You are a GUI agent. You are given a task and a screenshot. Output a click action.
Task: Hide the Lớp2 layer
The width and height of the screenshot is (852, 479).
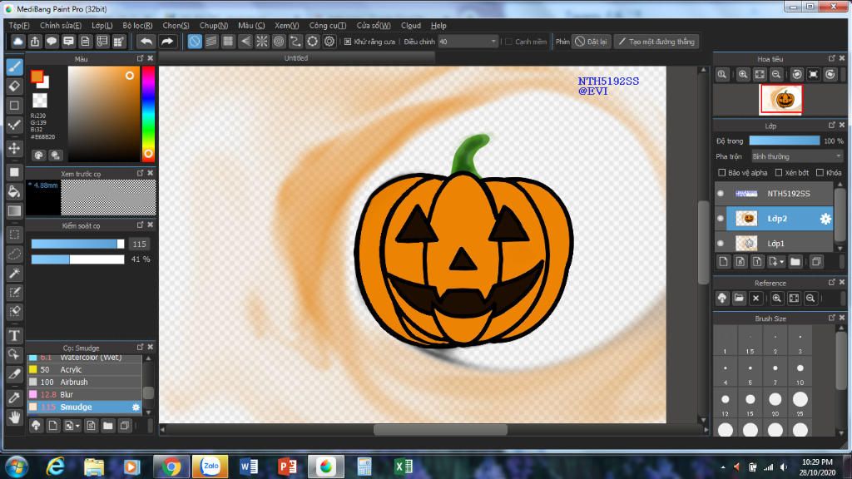(721, 219)
